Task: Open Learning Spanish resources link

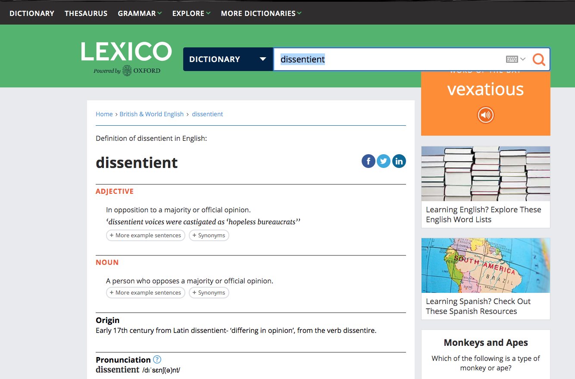Action: (478, 306)
